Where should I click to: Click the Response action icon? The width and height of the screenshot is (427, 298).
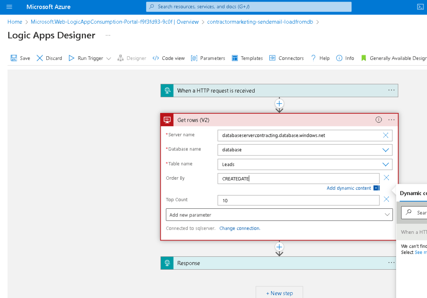(x=167, y=263)
